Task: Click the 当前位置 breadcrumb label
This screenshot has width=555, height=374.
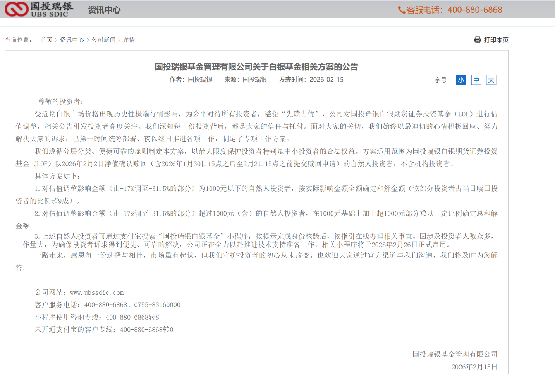Action: click(19, 39)
